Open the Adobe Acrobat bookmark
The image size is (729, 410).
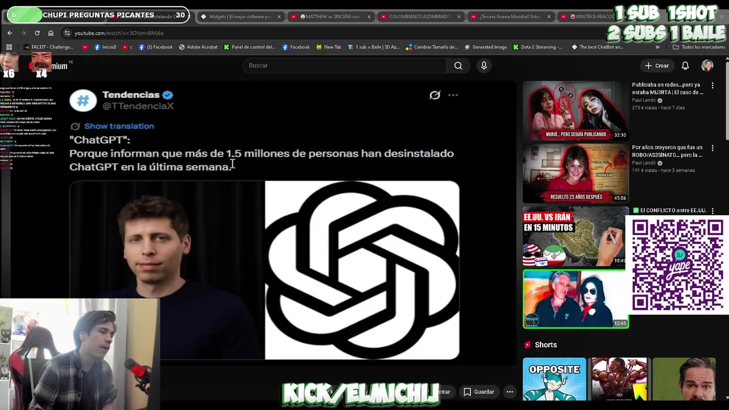(198, 47)
